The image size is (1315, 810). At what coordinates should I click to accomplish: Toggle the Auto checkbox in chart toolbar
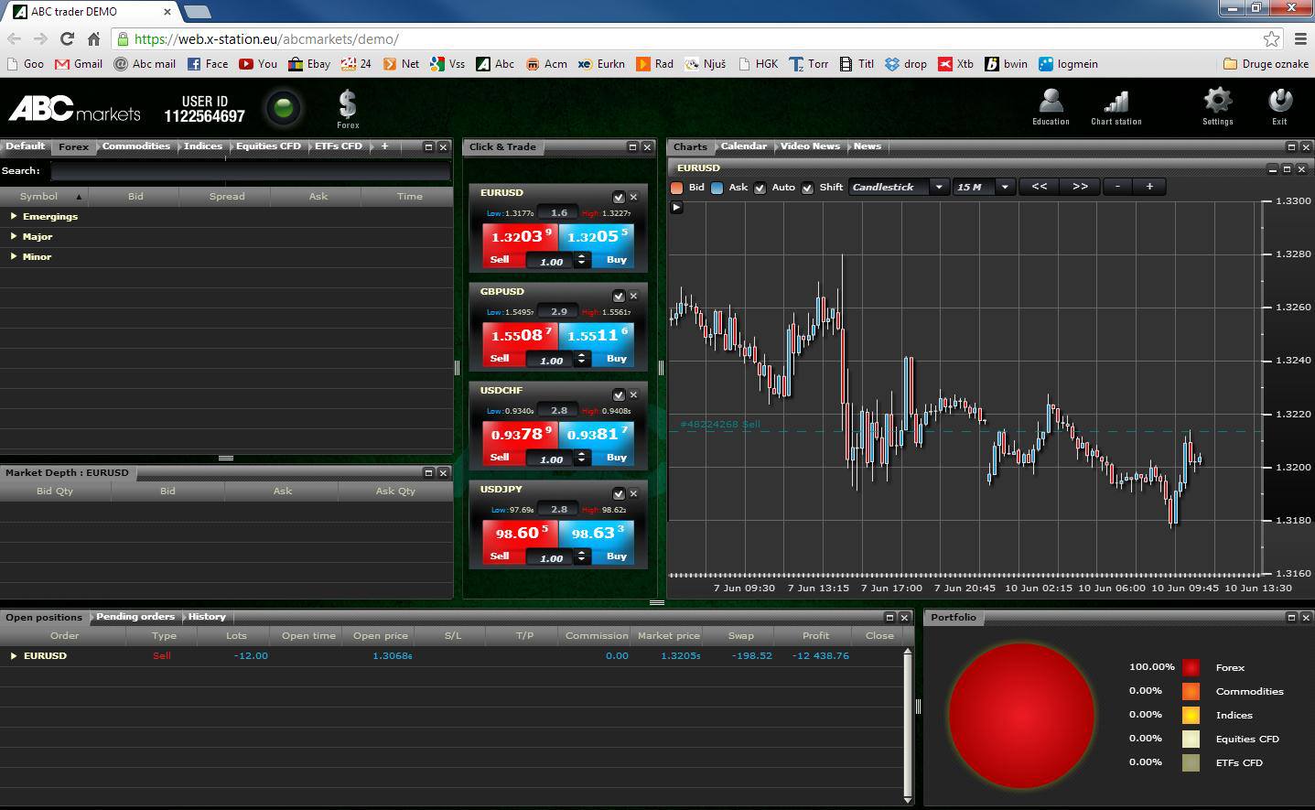click(760, 188)
